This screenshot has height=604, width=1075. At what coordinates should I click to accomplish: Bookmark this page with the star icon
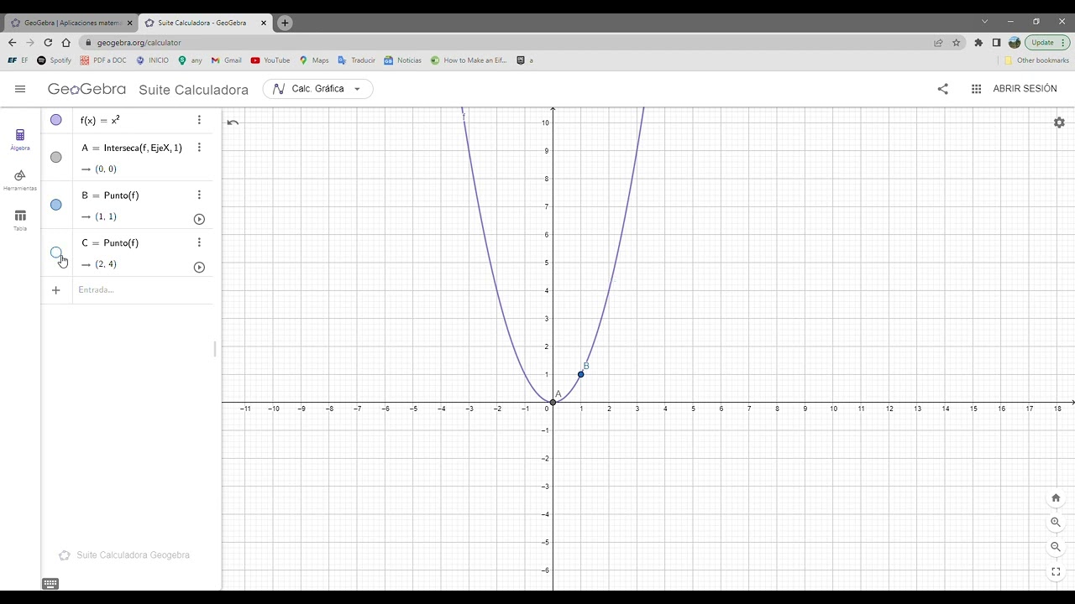pos(956,43)
